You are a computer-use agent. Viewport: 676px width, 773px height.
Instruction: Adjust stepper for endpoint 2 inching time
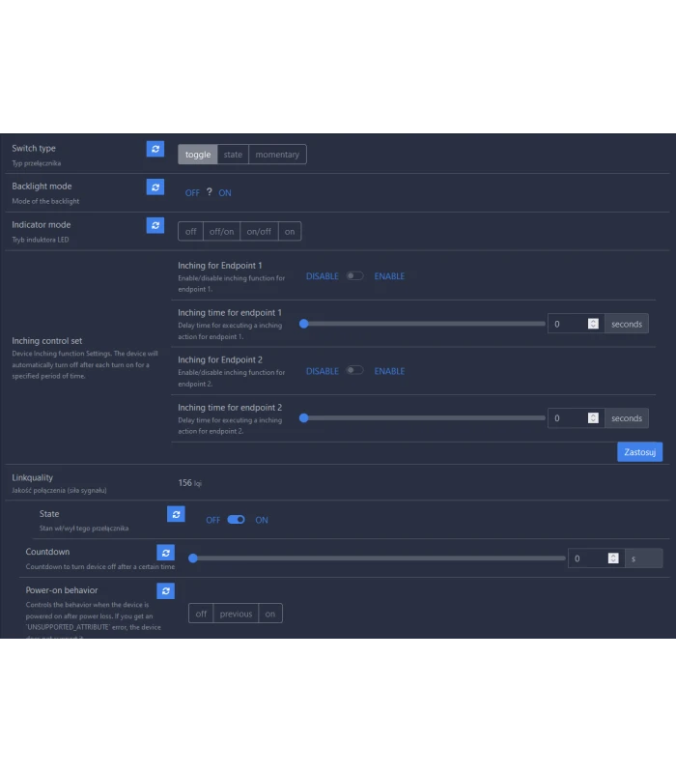(593, 418)
